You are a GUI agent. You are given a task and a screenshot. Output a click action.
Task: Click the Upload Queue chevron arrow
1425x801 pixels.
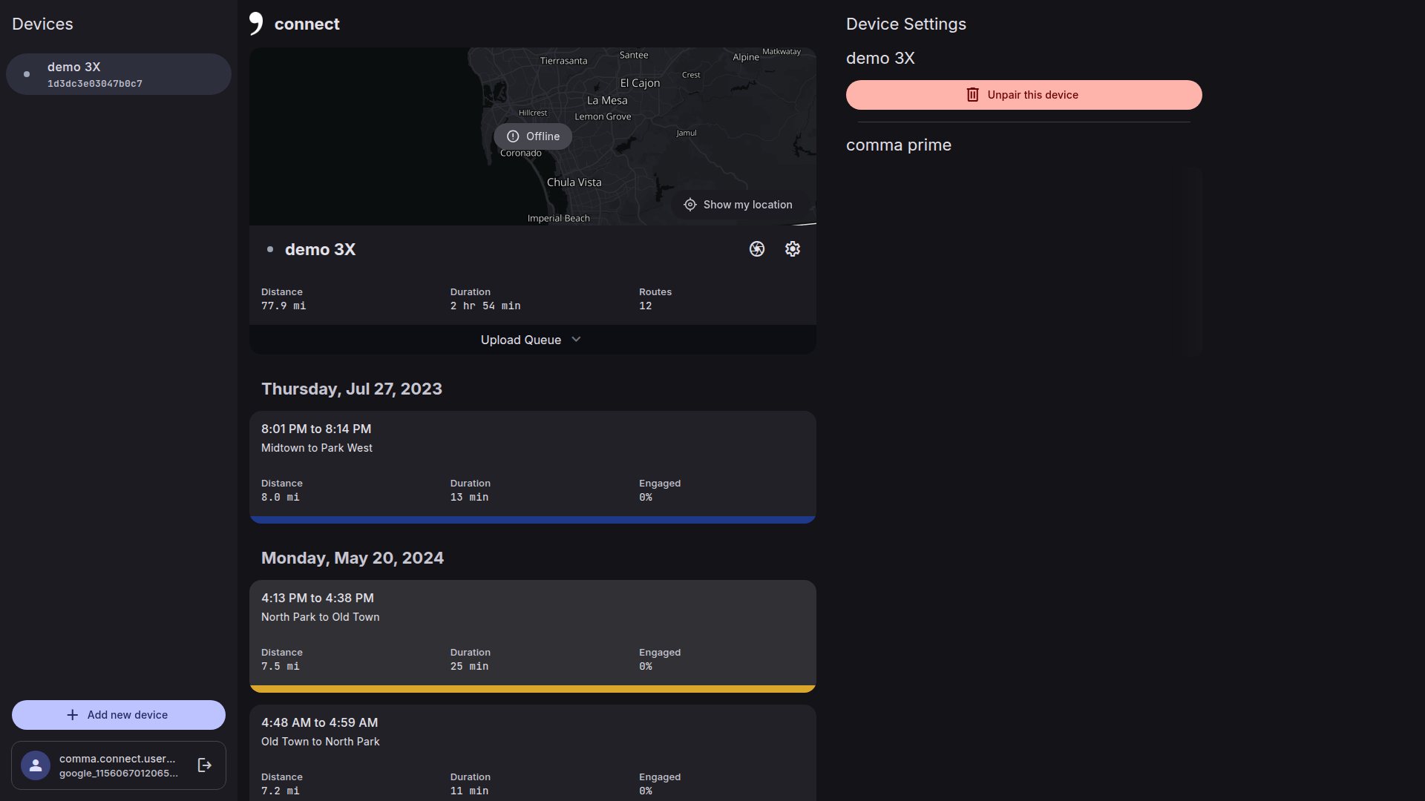click(x=576, y=340)
